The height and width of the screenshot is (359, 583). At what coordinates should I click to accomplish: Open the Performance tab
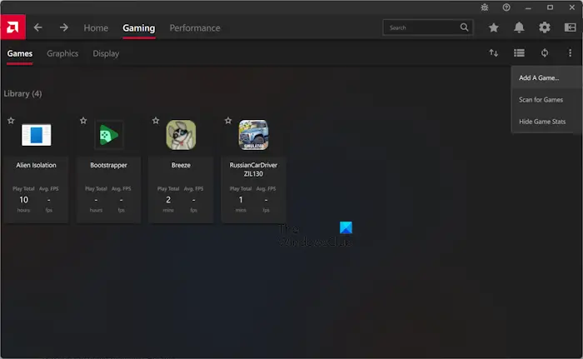pyautogui.click(x=195, y=27)
